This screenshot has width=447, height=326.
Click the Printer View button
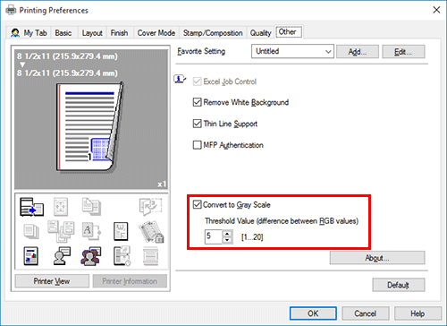coord(52,281)
